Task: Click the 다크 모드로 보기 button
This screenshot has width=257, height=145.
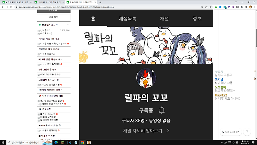Action: 231,132
